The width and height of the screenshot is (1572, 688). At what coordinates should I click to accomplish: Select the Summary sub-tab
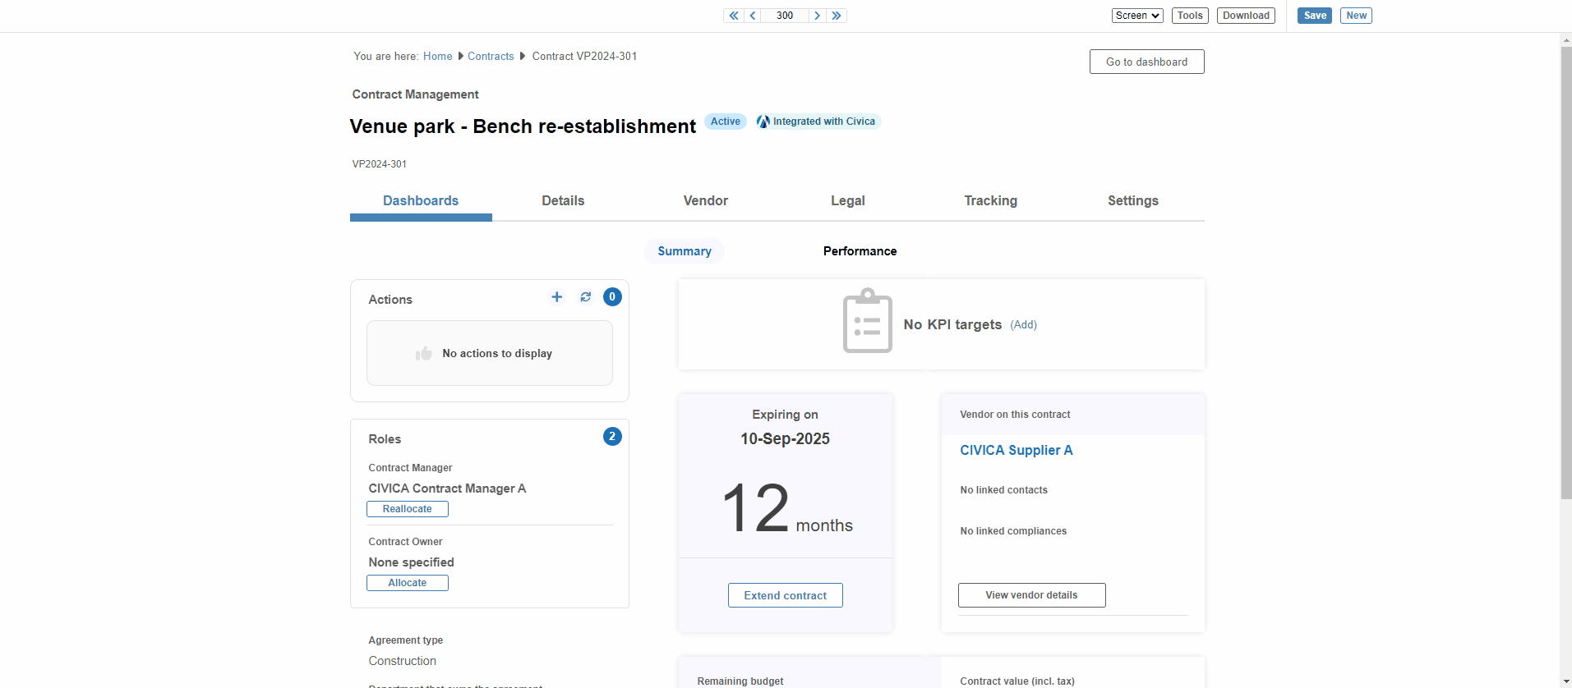[685, 251]
